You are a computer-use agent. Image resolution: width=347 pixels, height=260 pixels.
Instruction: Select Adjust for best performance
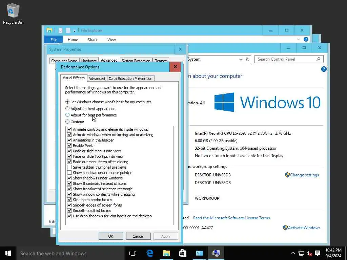point(91,115)
